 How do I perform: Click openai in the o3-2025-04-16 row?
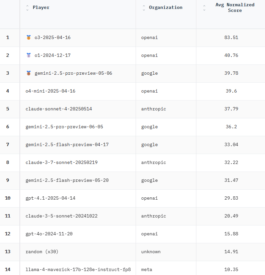(x=149, y=38)
